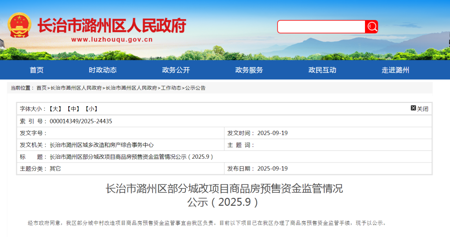Set font size to 大
Screen dimensions: 450x237
[55, 109]
